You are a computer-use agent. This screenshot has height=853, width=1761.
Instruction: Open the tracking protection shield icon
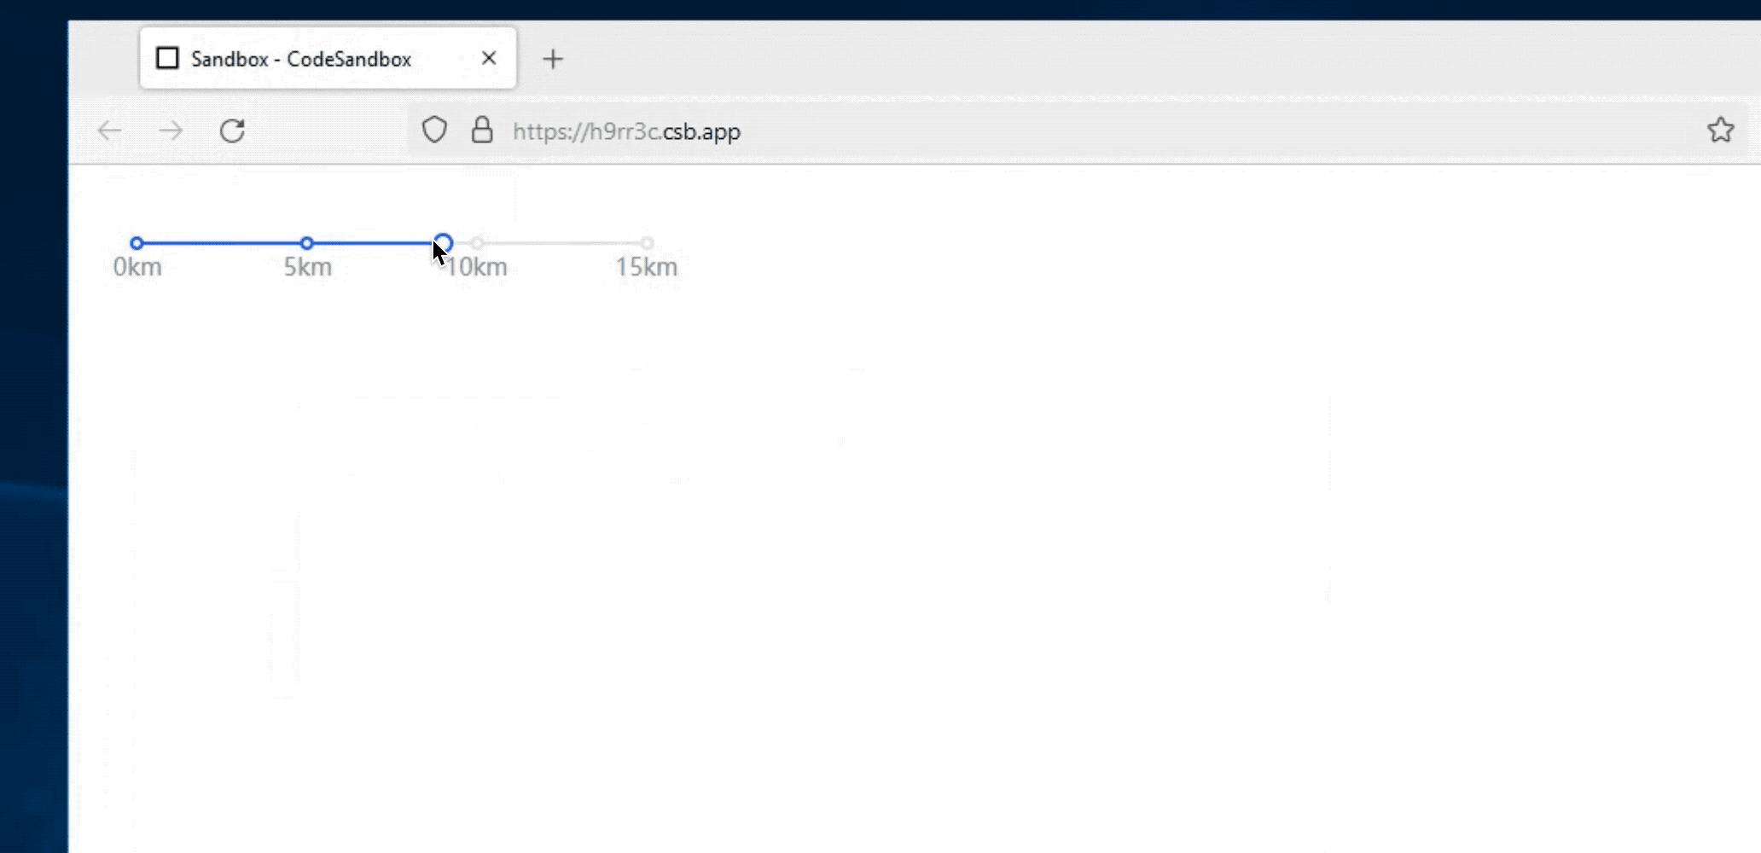point(435,130)
